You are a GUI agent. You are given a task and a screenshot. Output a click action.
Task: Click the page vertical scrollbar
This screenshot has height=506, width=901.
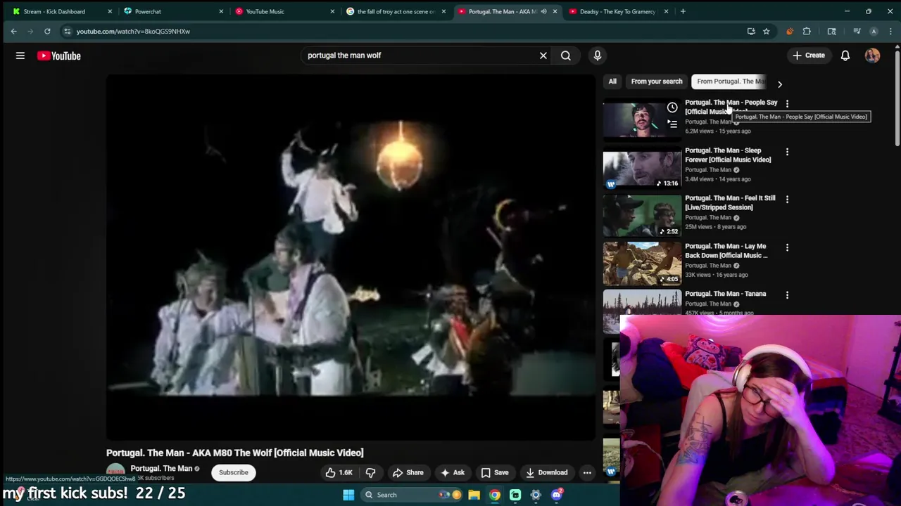pyautogui.click(x=897, y=98)
